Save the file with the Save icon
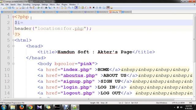Image resolution: width=196 pixels, height=110 pixels. click(x=9, y=8)
